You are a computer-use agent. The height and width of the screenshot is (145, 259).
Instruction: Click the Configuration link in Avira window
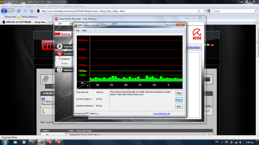point(193,47)
